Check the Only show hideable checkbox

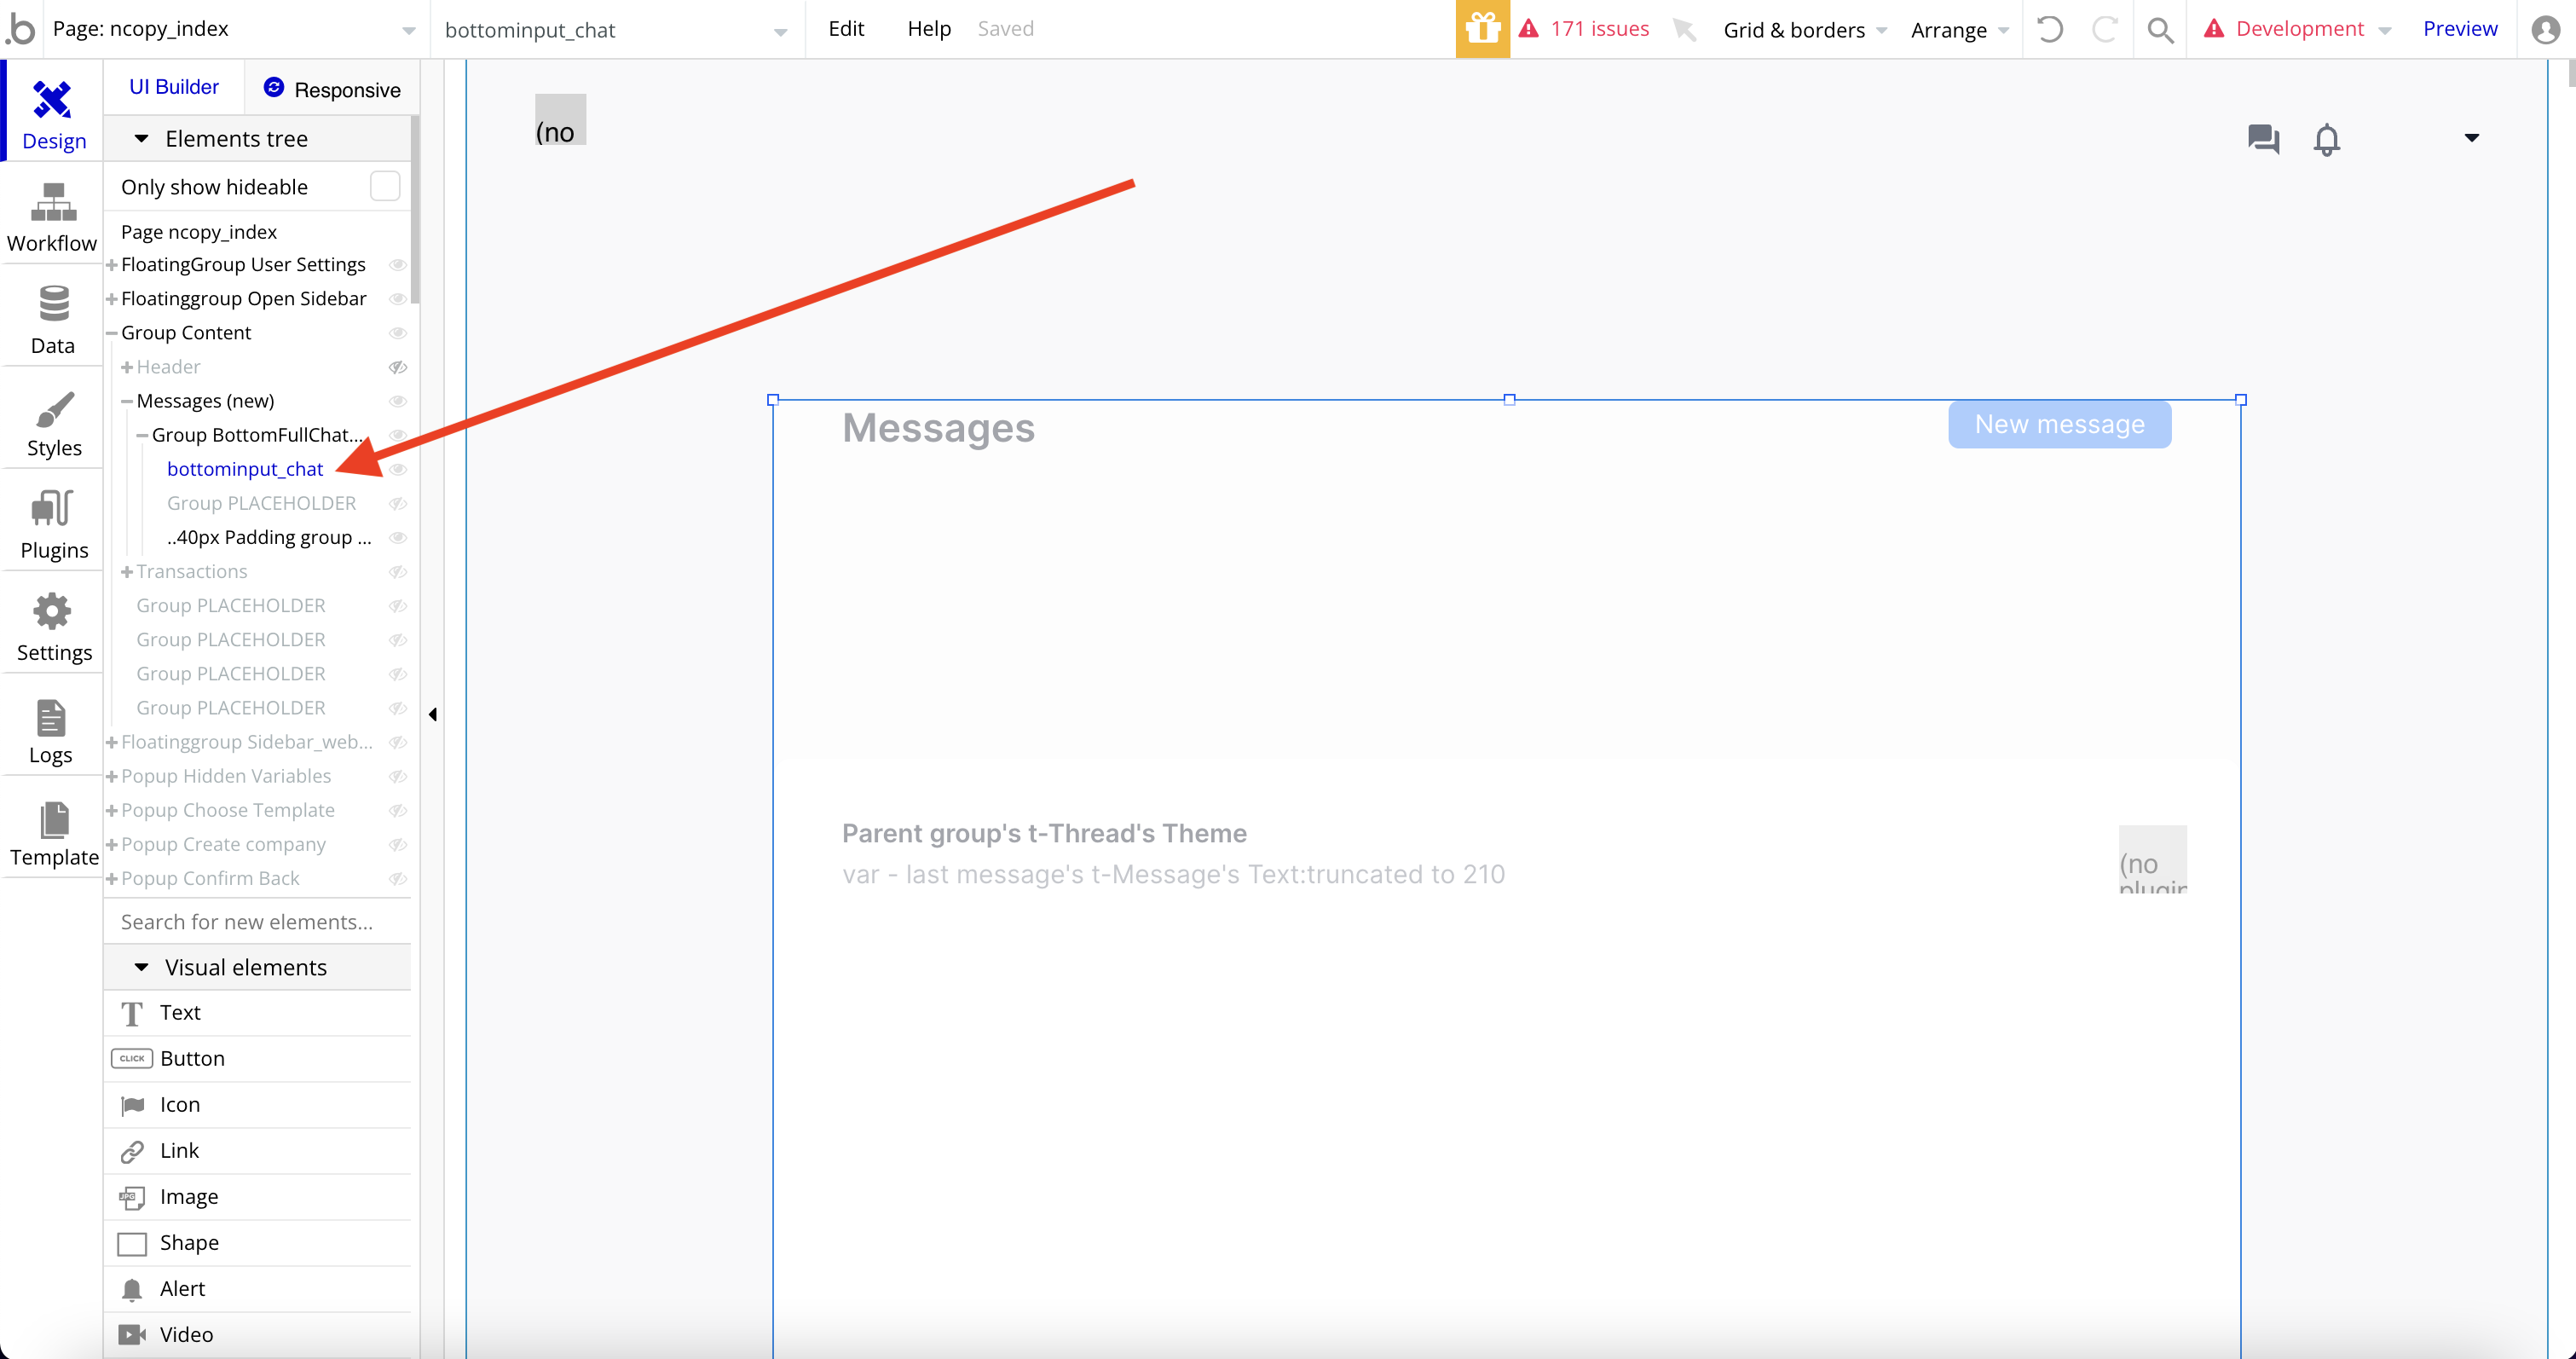click(385, 186)
